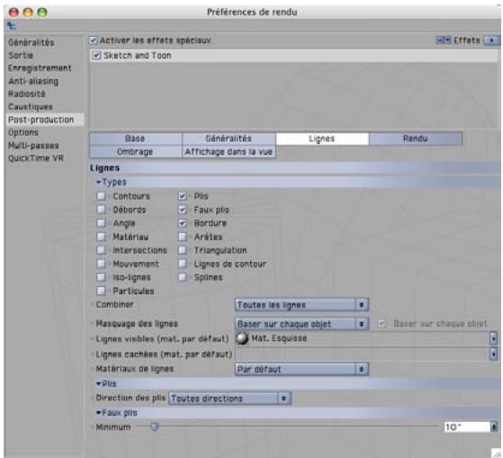Click the Minimum angle value field
Image resolution: width=503 pixels, height=458 pixels.
click(x=467, y=427)
